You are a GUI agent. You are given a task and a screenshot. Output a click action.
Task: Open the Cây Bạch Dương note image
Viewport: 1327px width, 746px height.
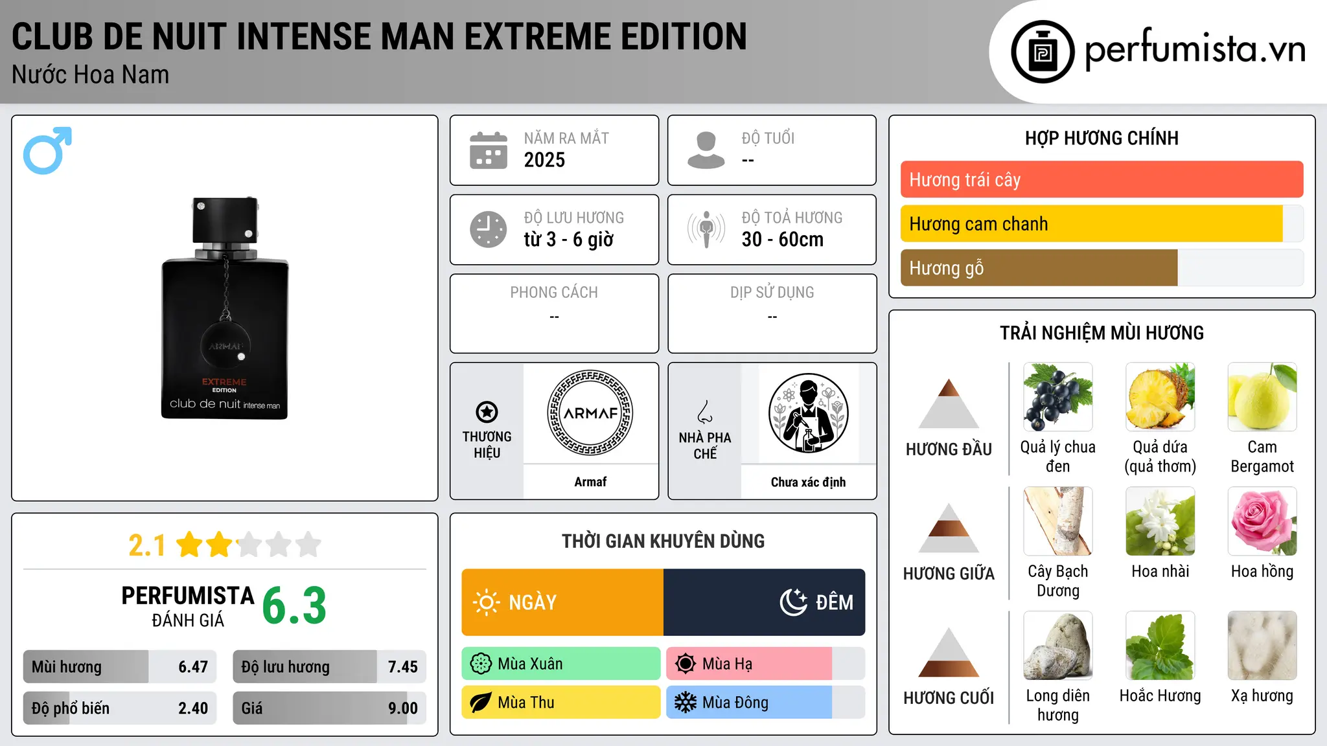tap(1057, 521)
